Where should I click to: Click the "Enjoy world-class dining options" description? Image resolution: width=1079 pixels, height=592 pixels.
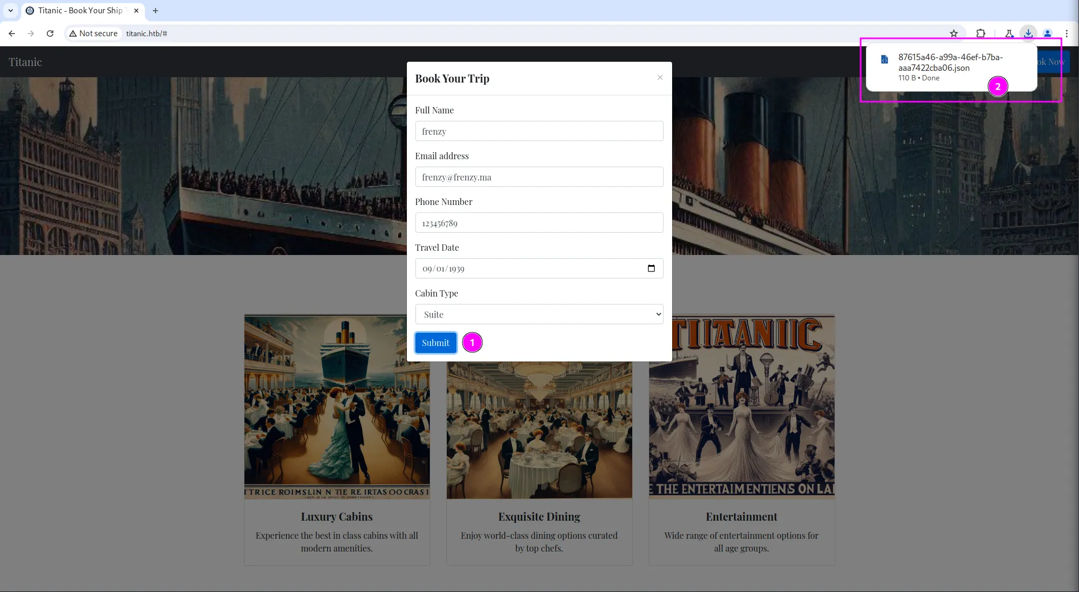tap(539, 542)
